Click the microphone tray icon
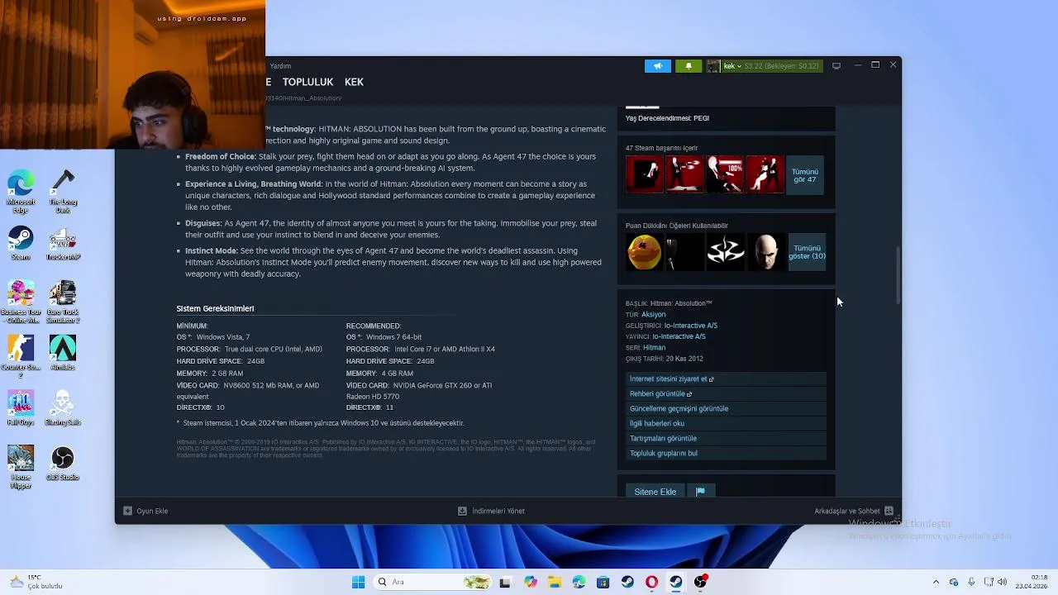 [971, 582]
